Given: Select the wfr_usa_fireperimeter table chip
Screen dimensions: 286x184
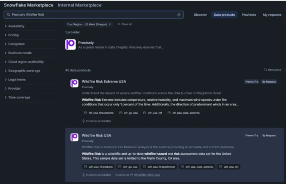Looking at the screenshot, I should 159,167.
